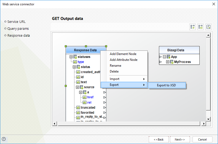Click connector arrow beside truncated
The width and height of the screenshot is (218, 144).
(x=105, y=108)
